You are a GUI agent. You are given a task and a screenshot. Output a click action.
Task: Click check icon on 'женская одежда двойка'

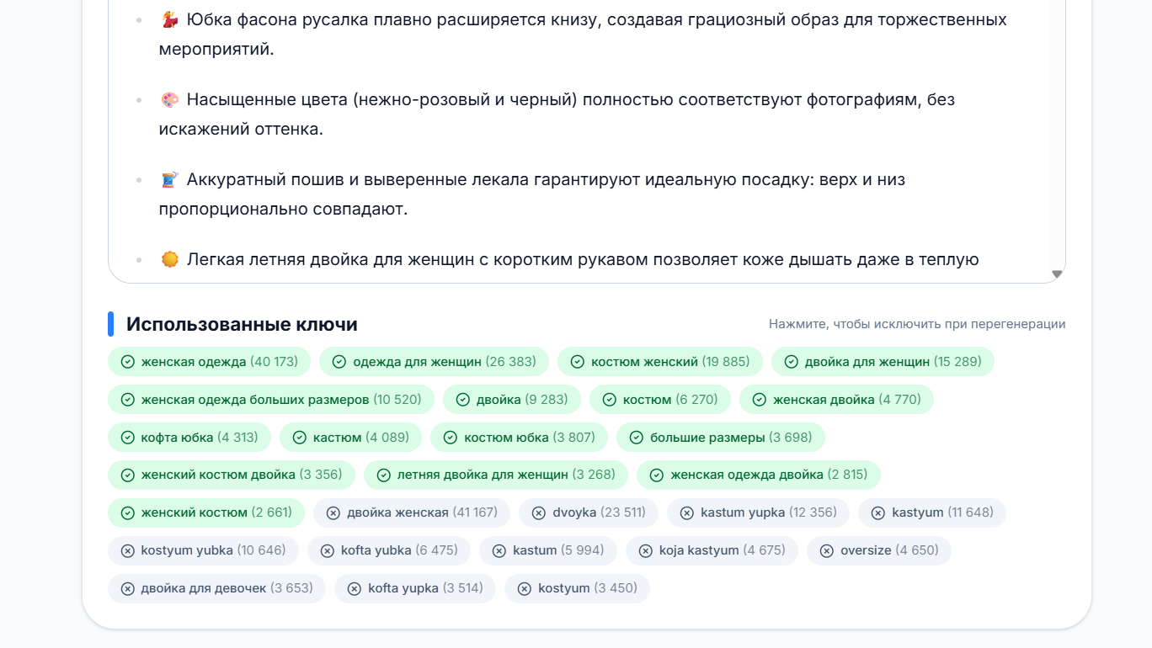coord(657,475)
